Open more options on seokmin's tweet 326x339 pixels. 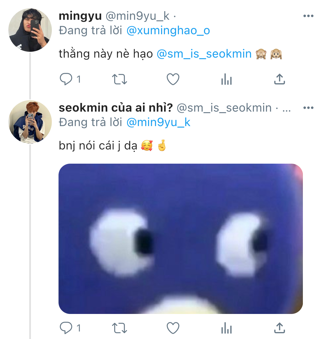(308, 108)
